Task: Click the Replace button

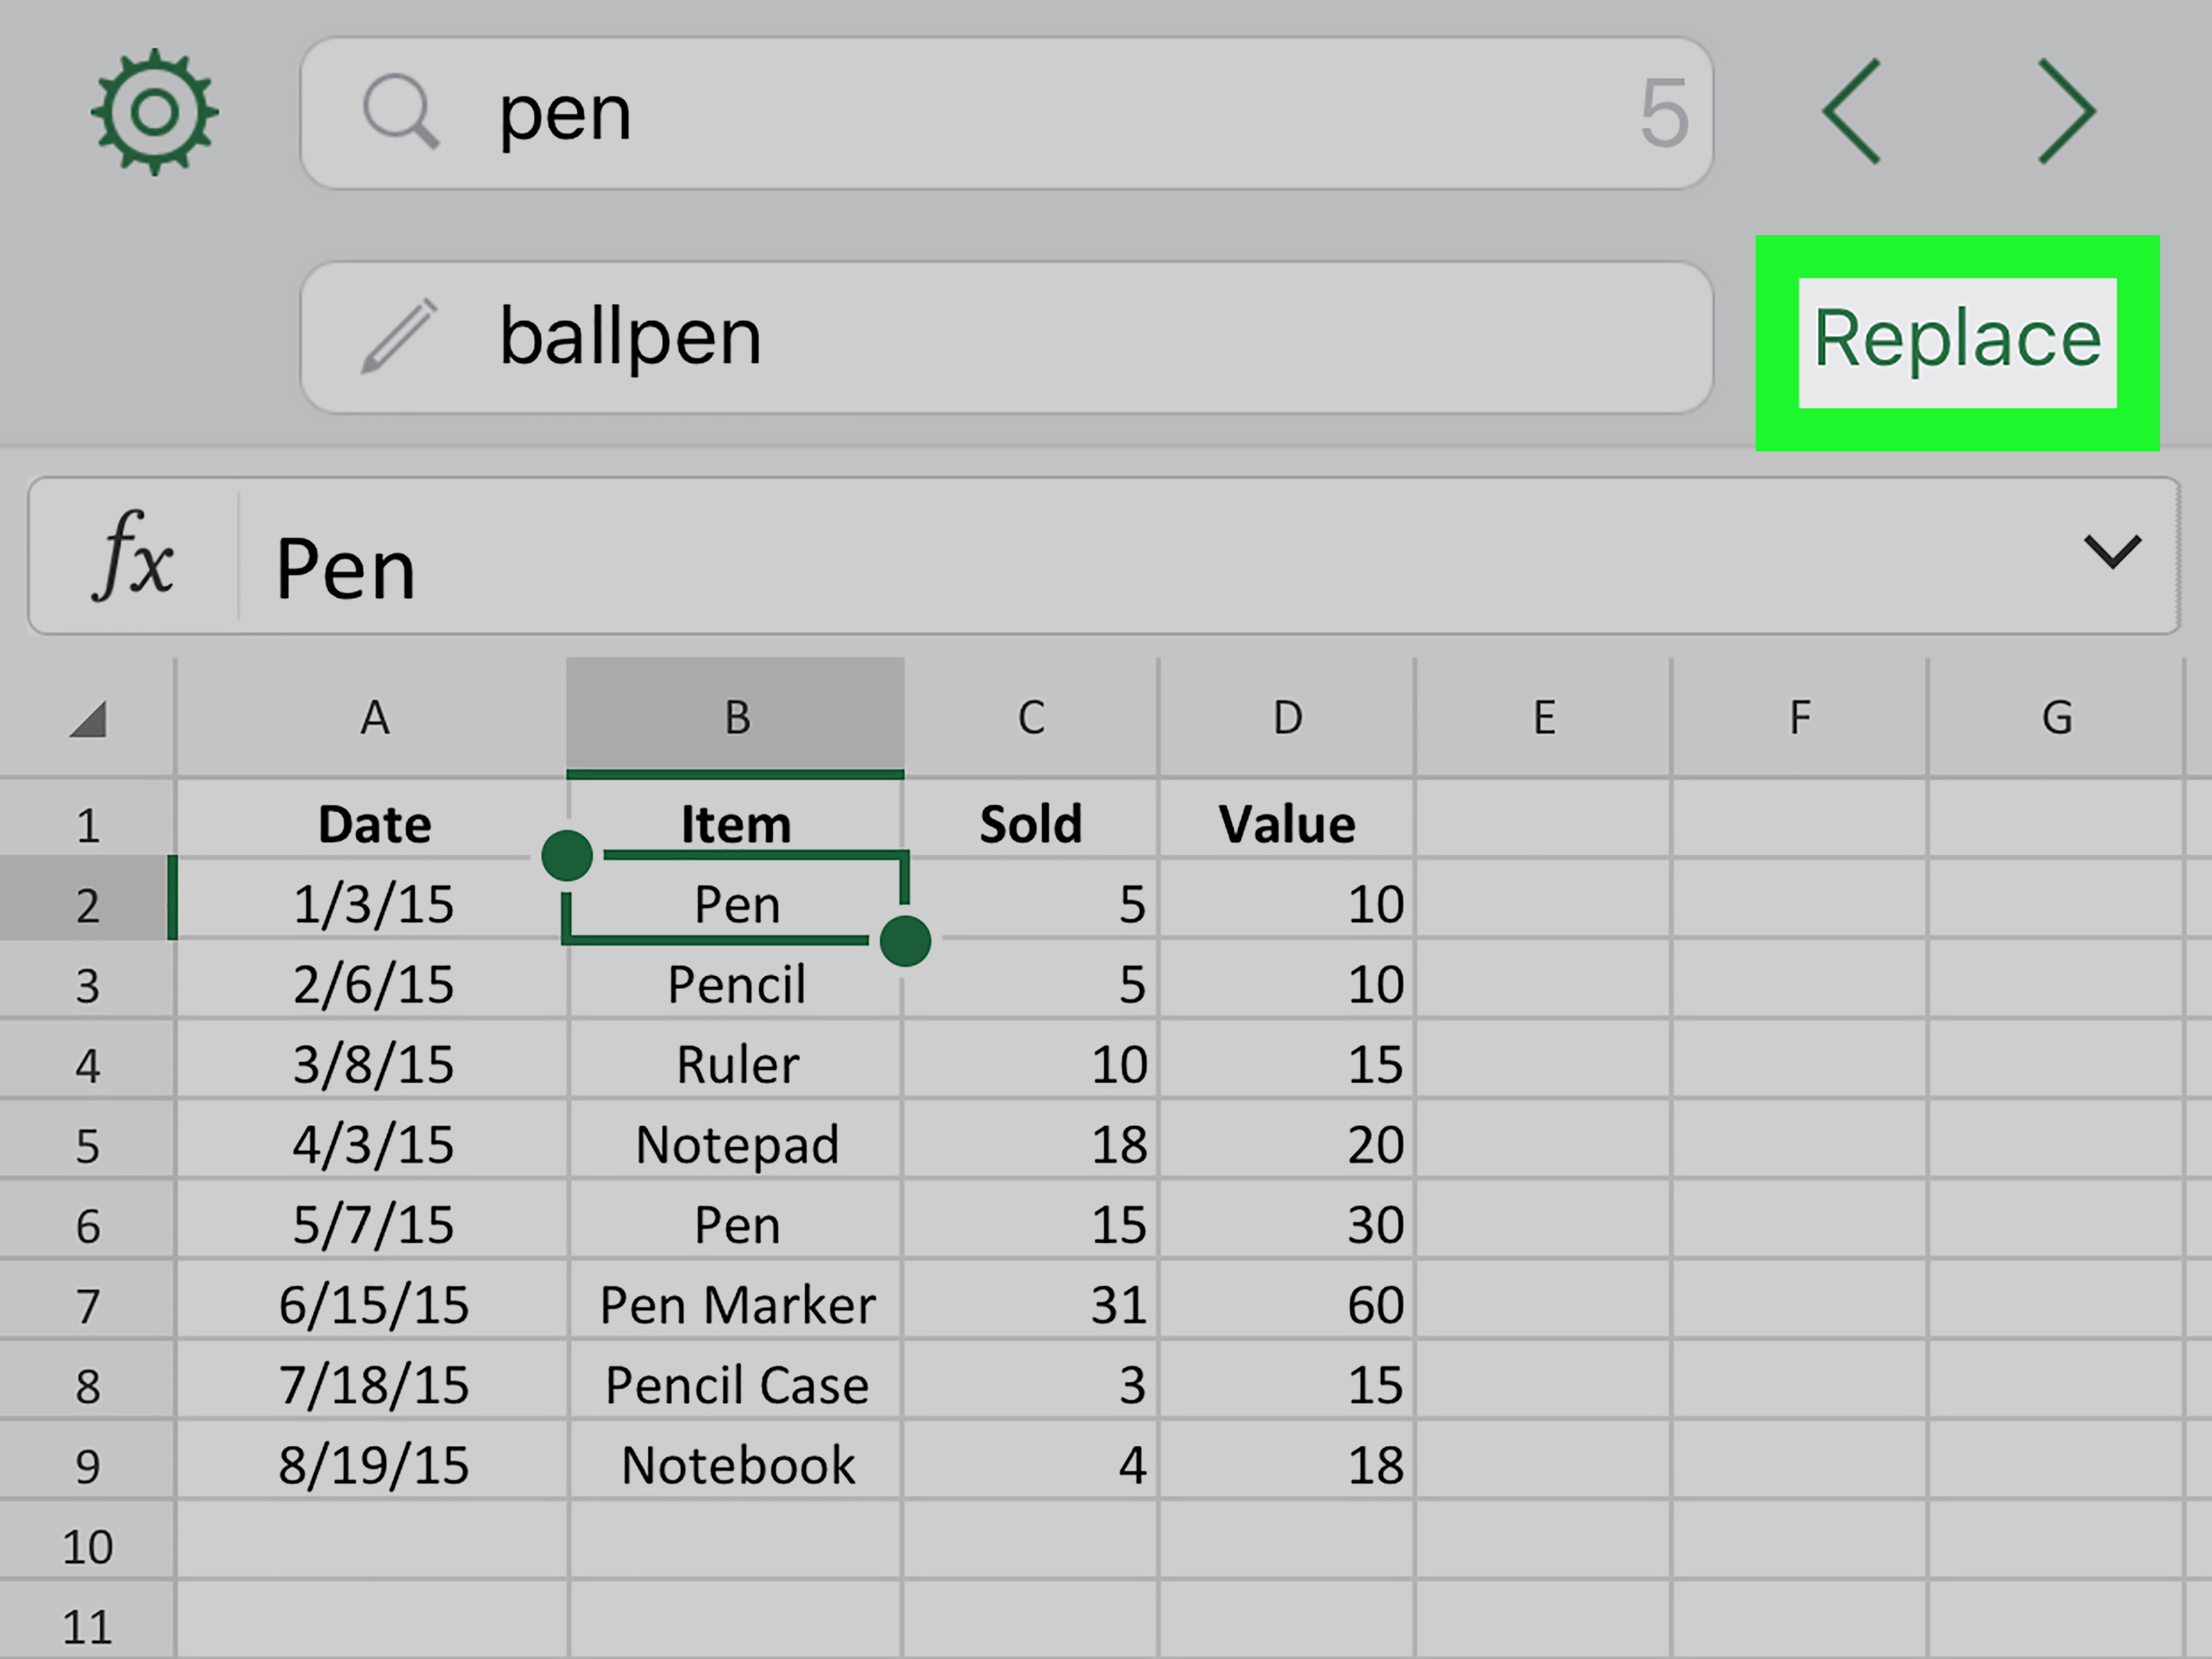Action: point(1957,343)
